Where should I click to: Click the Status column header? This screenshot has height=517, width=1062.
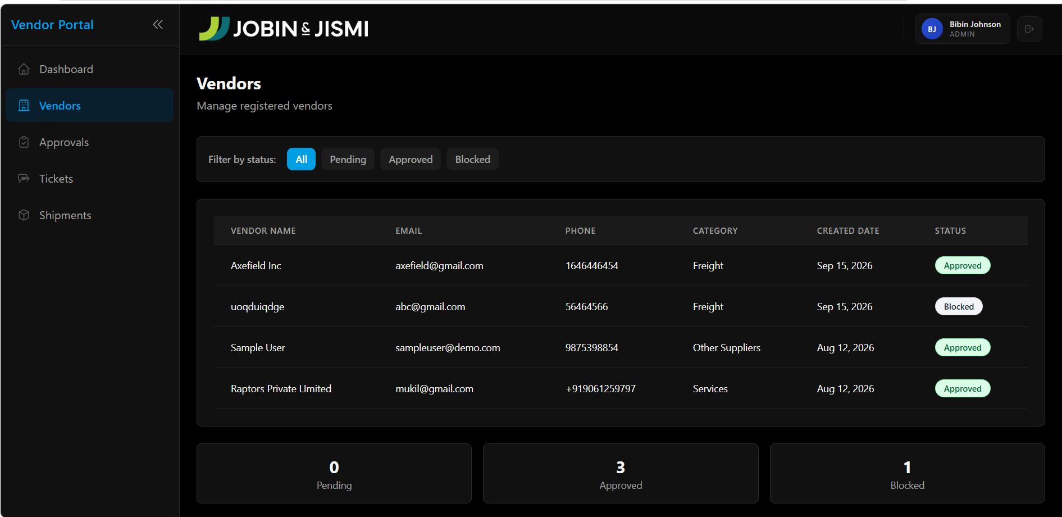[x=950, y=231]
